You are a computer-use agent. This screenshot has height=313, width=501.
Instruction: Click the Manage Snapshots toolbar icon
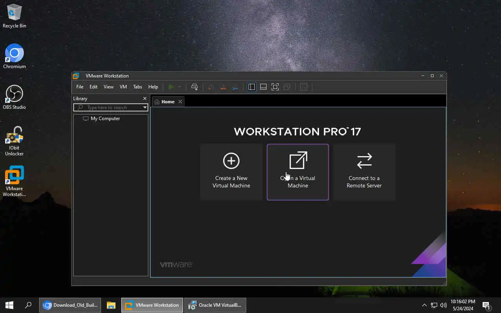coord(235,87)
